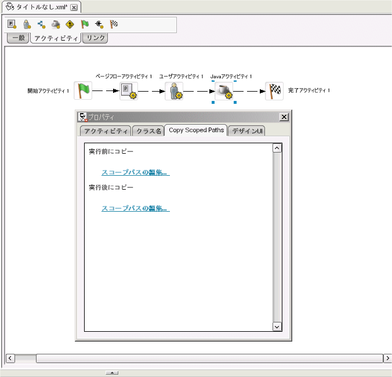Switch to the リンク palette tab

pyautogui.click(x=95, y=38)
